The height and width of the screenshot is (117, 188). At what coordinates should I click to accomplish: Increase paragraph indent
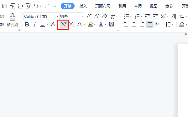coord(155,16)
